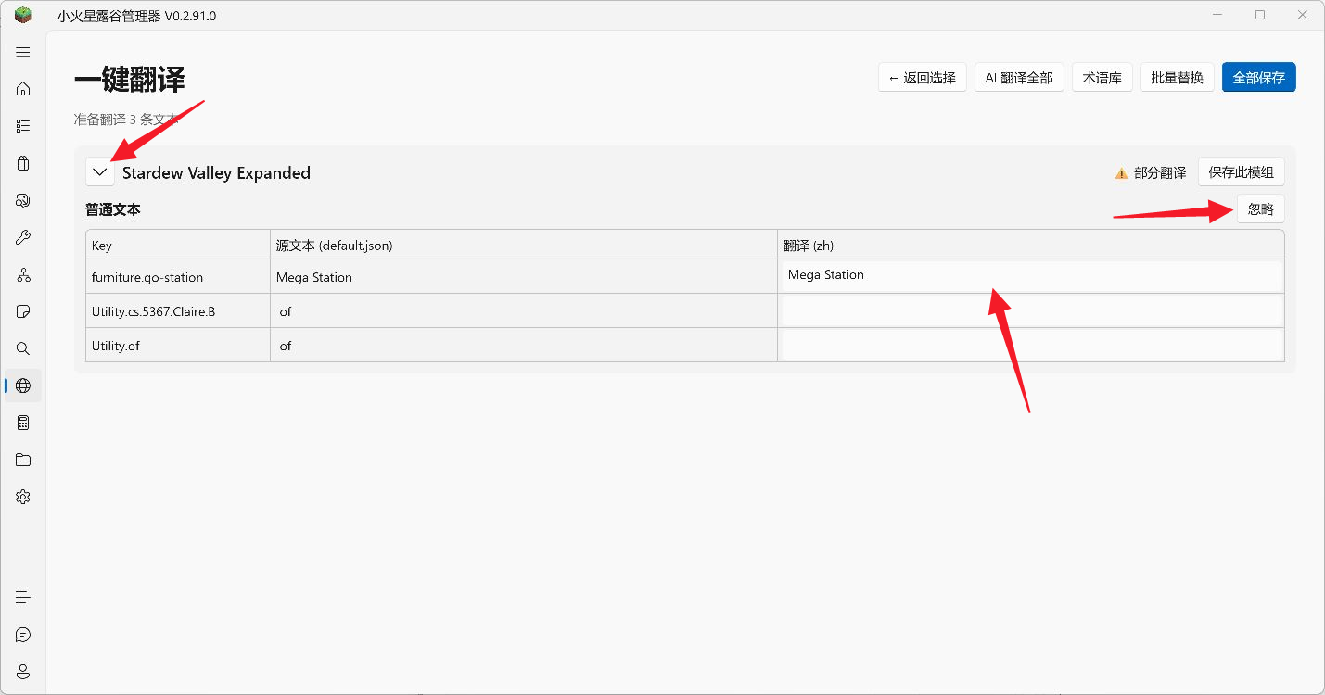
Task: Select the Utility.of key cell
Action: coord(178,346)
